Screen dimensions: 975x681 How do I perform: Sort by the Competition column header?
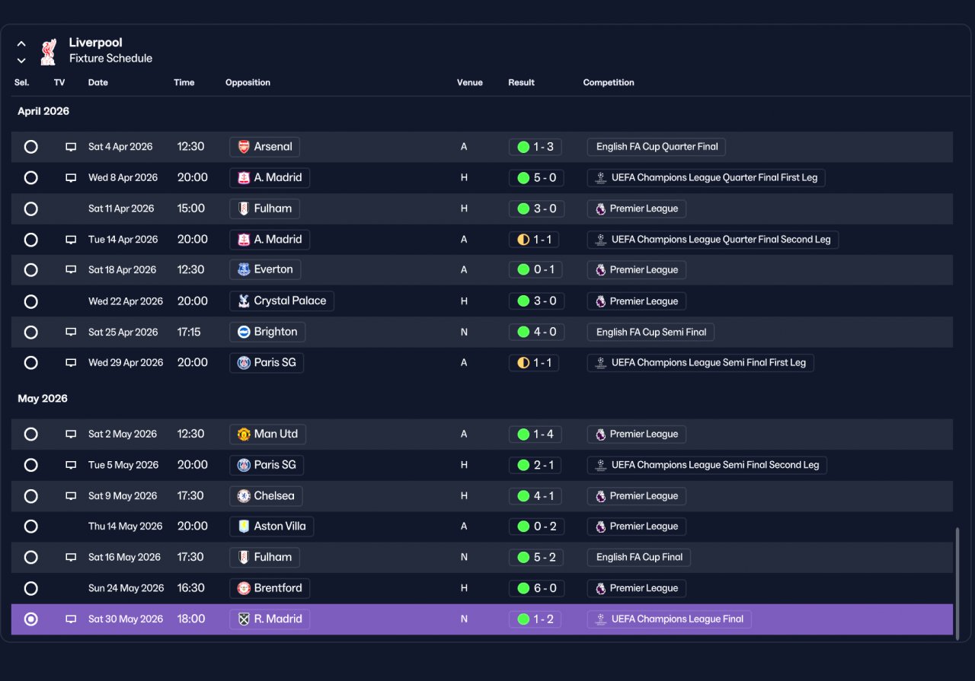[x=609, y=82]
